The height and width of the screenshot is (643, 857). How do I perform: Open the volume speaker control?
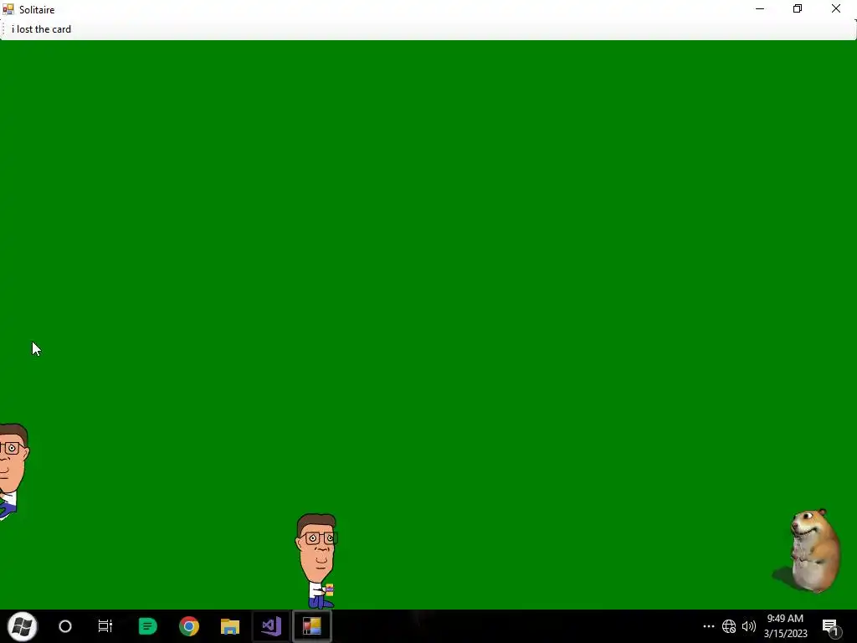coord(749,626)
